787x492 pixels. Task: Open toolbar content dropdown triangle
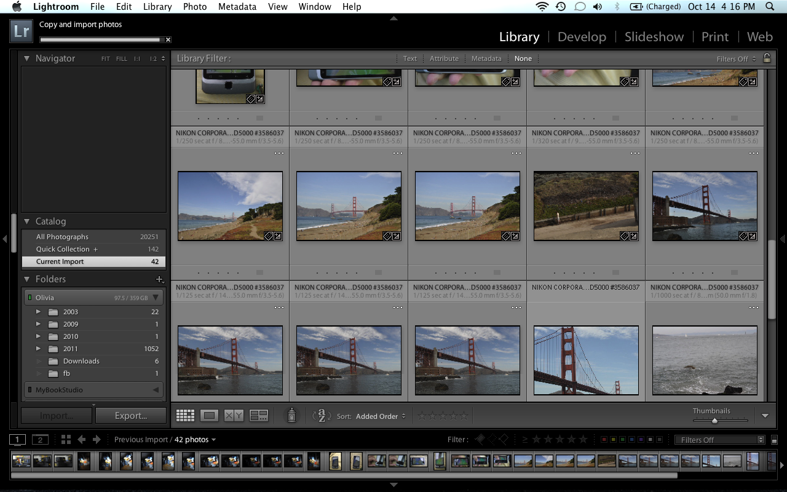click(765, 416)
